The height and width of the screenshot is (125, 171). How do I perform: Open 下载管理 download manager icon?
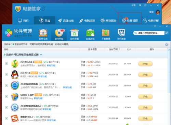coord(106,33)
